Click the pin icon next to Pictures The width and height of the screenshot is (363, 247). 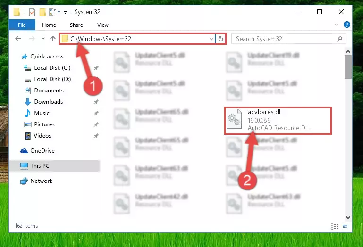click(96, 124)
